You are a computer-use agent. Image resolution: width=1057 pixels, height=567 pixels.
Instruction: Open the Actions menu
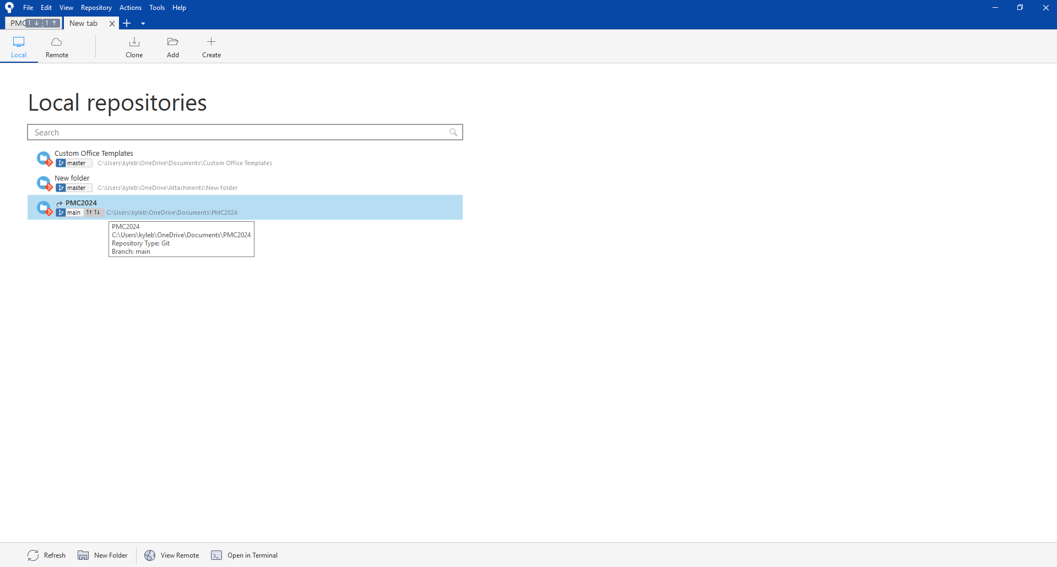(131, 8)
